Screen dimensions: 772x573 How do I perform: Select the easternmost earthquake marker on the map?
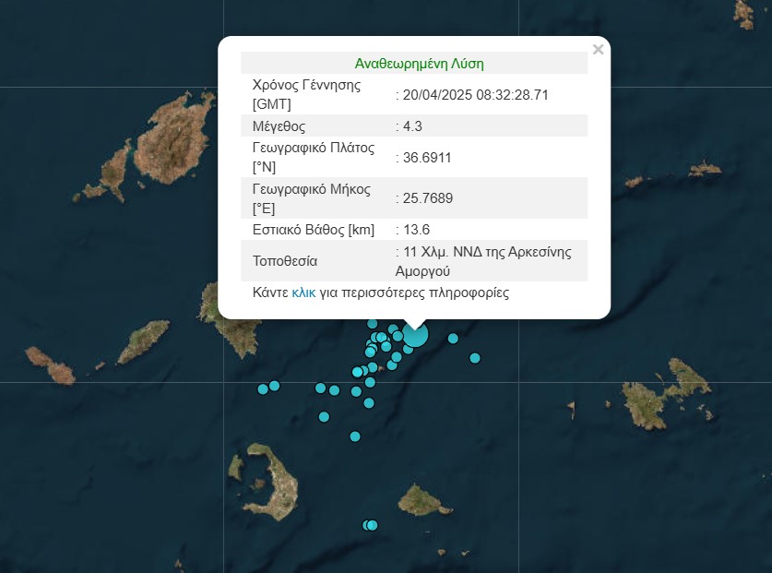tap(475, 358)
